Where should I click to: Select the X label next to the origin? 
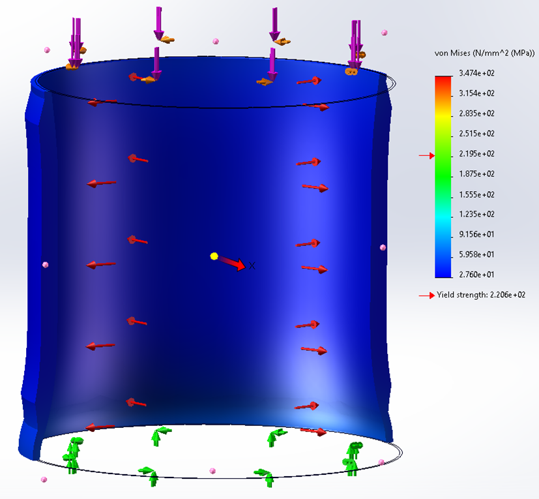(x=251, y=265)
